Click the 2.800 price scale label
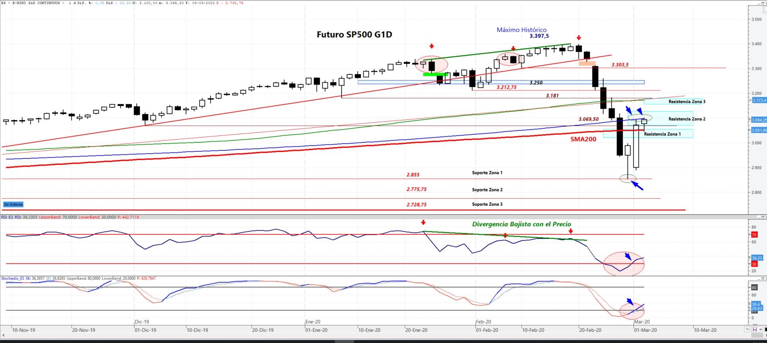Screen dimensions: 767x343 click(x=757, y=193)
